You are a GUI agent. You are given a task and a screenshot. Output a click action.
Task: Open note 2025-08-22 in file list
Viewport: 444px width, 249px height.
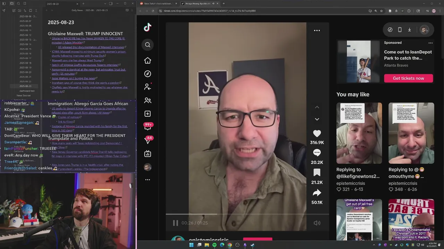click(x=25, y=81)
